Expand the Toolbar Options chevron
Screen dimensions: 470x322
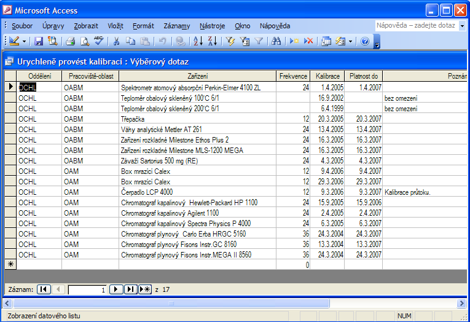pos(377,42)
